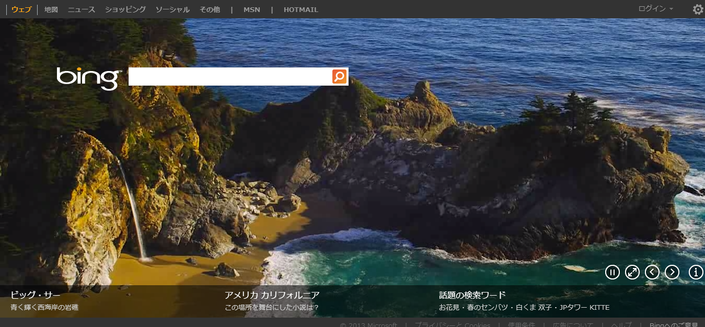Click the Bing logo
The width and height of the screenshot is (705, 327).
tap(88, 78)
